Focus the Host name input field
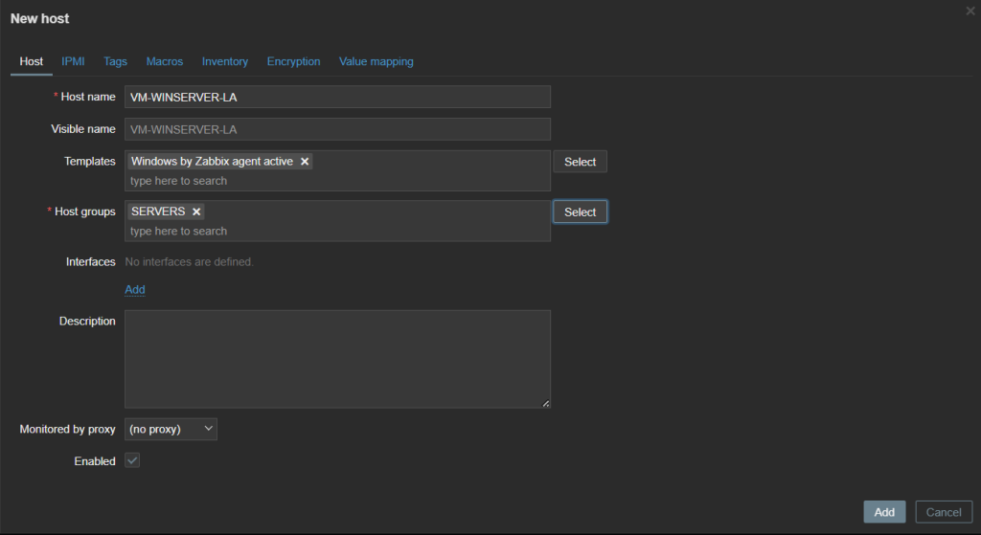Image resolution: width=981 pixels, height=535 pixels. click(x=337, y=97)
